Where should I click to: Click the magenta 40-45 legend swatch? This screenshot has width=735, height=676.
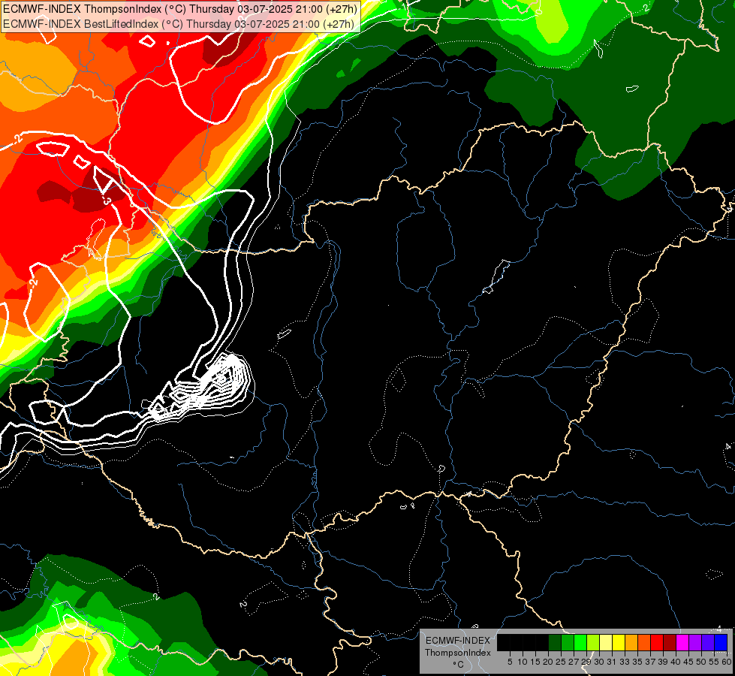[x=682, y=642]
